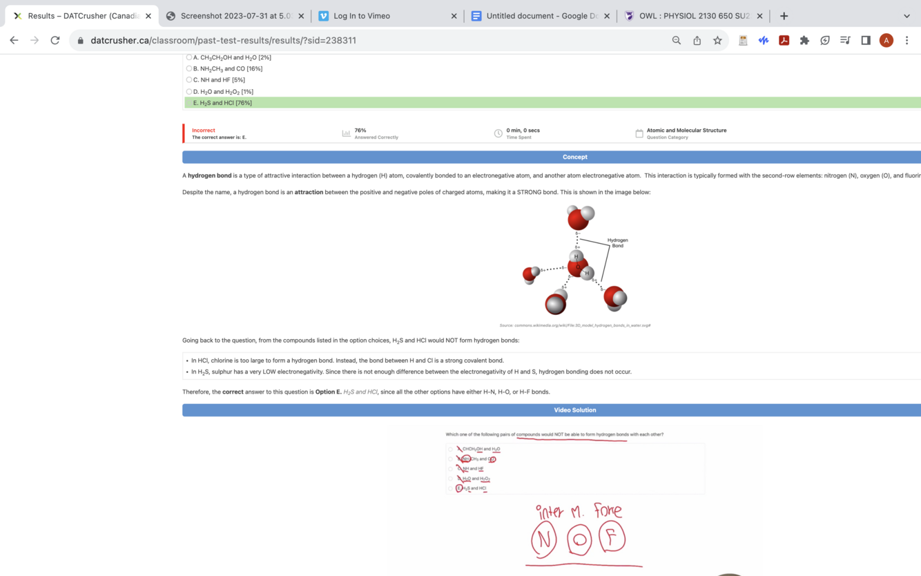The height and width of the screenshot is (576, 921).
Task: Open the notepad extension icon
Action: point(743,40)
